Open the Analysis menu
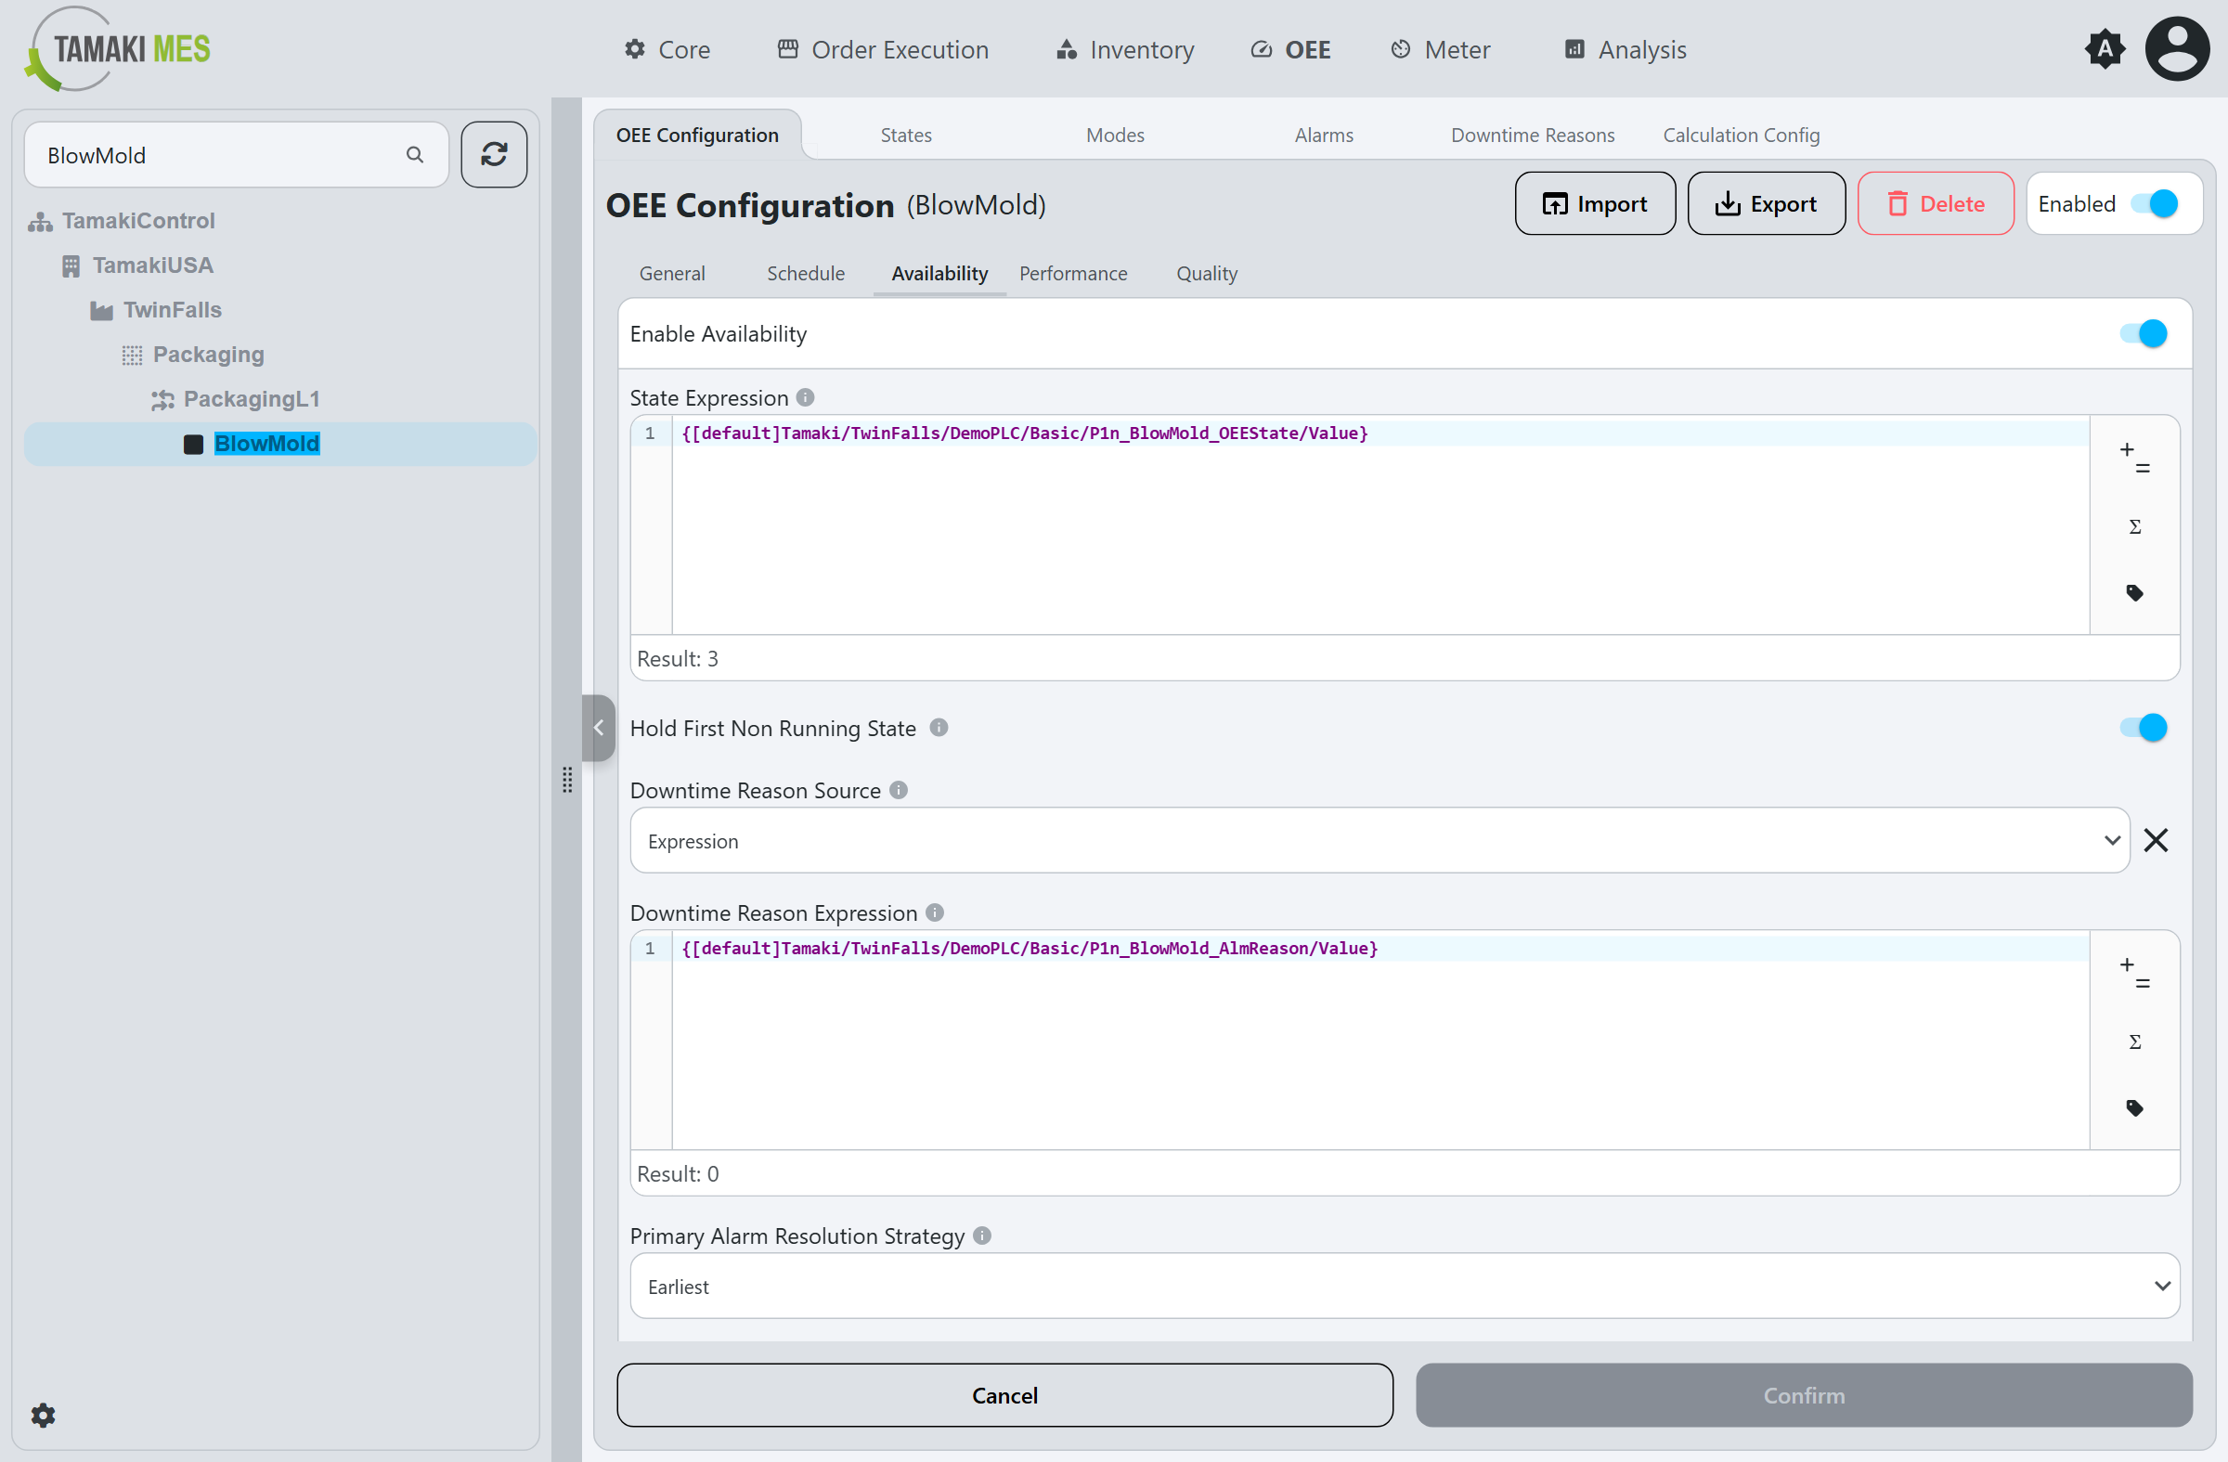This screenshot has width=2228, height=1462. click(x=1626, y=49)
